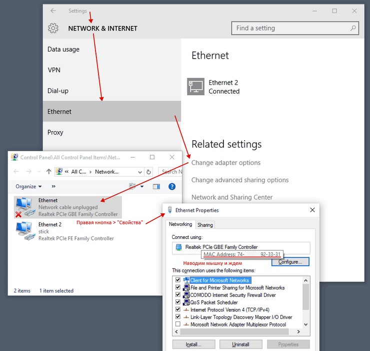
Task: Open Network and Sharing Center link
Action: [x=232, y=197]
